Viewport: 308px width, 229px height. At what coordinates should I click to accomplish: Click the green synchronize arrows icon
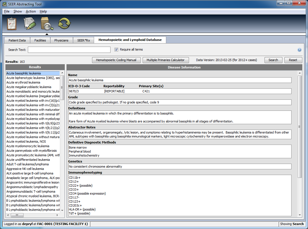(64, 23)
